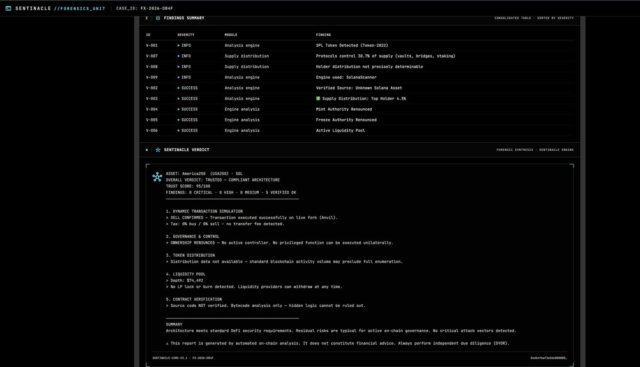Click 'Protocols control 30.7% of supply' finding
The width and height of the screenshot is (640, 367).
click(386, 56)
